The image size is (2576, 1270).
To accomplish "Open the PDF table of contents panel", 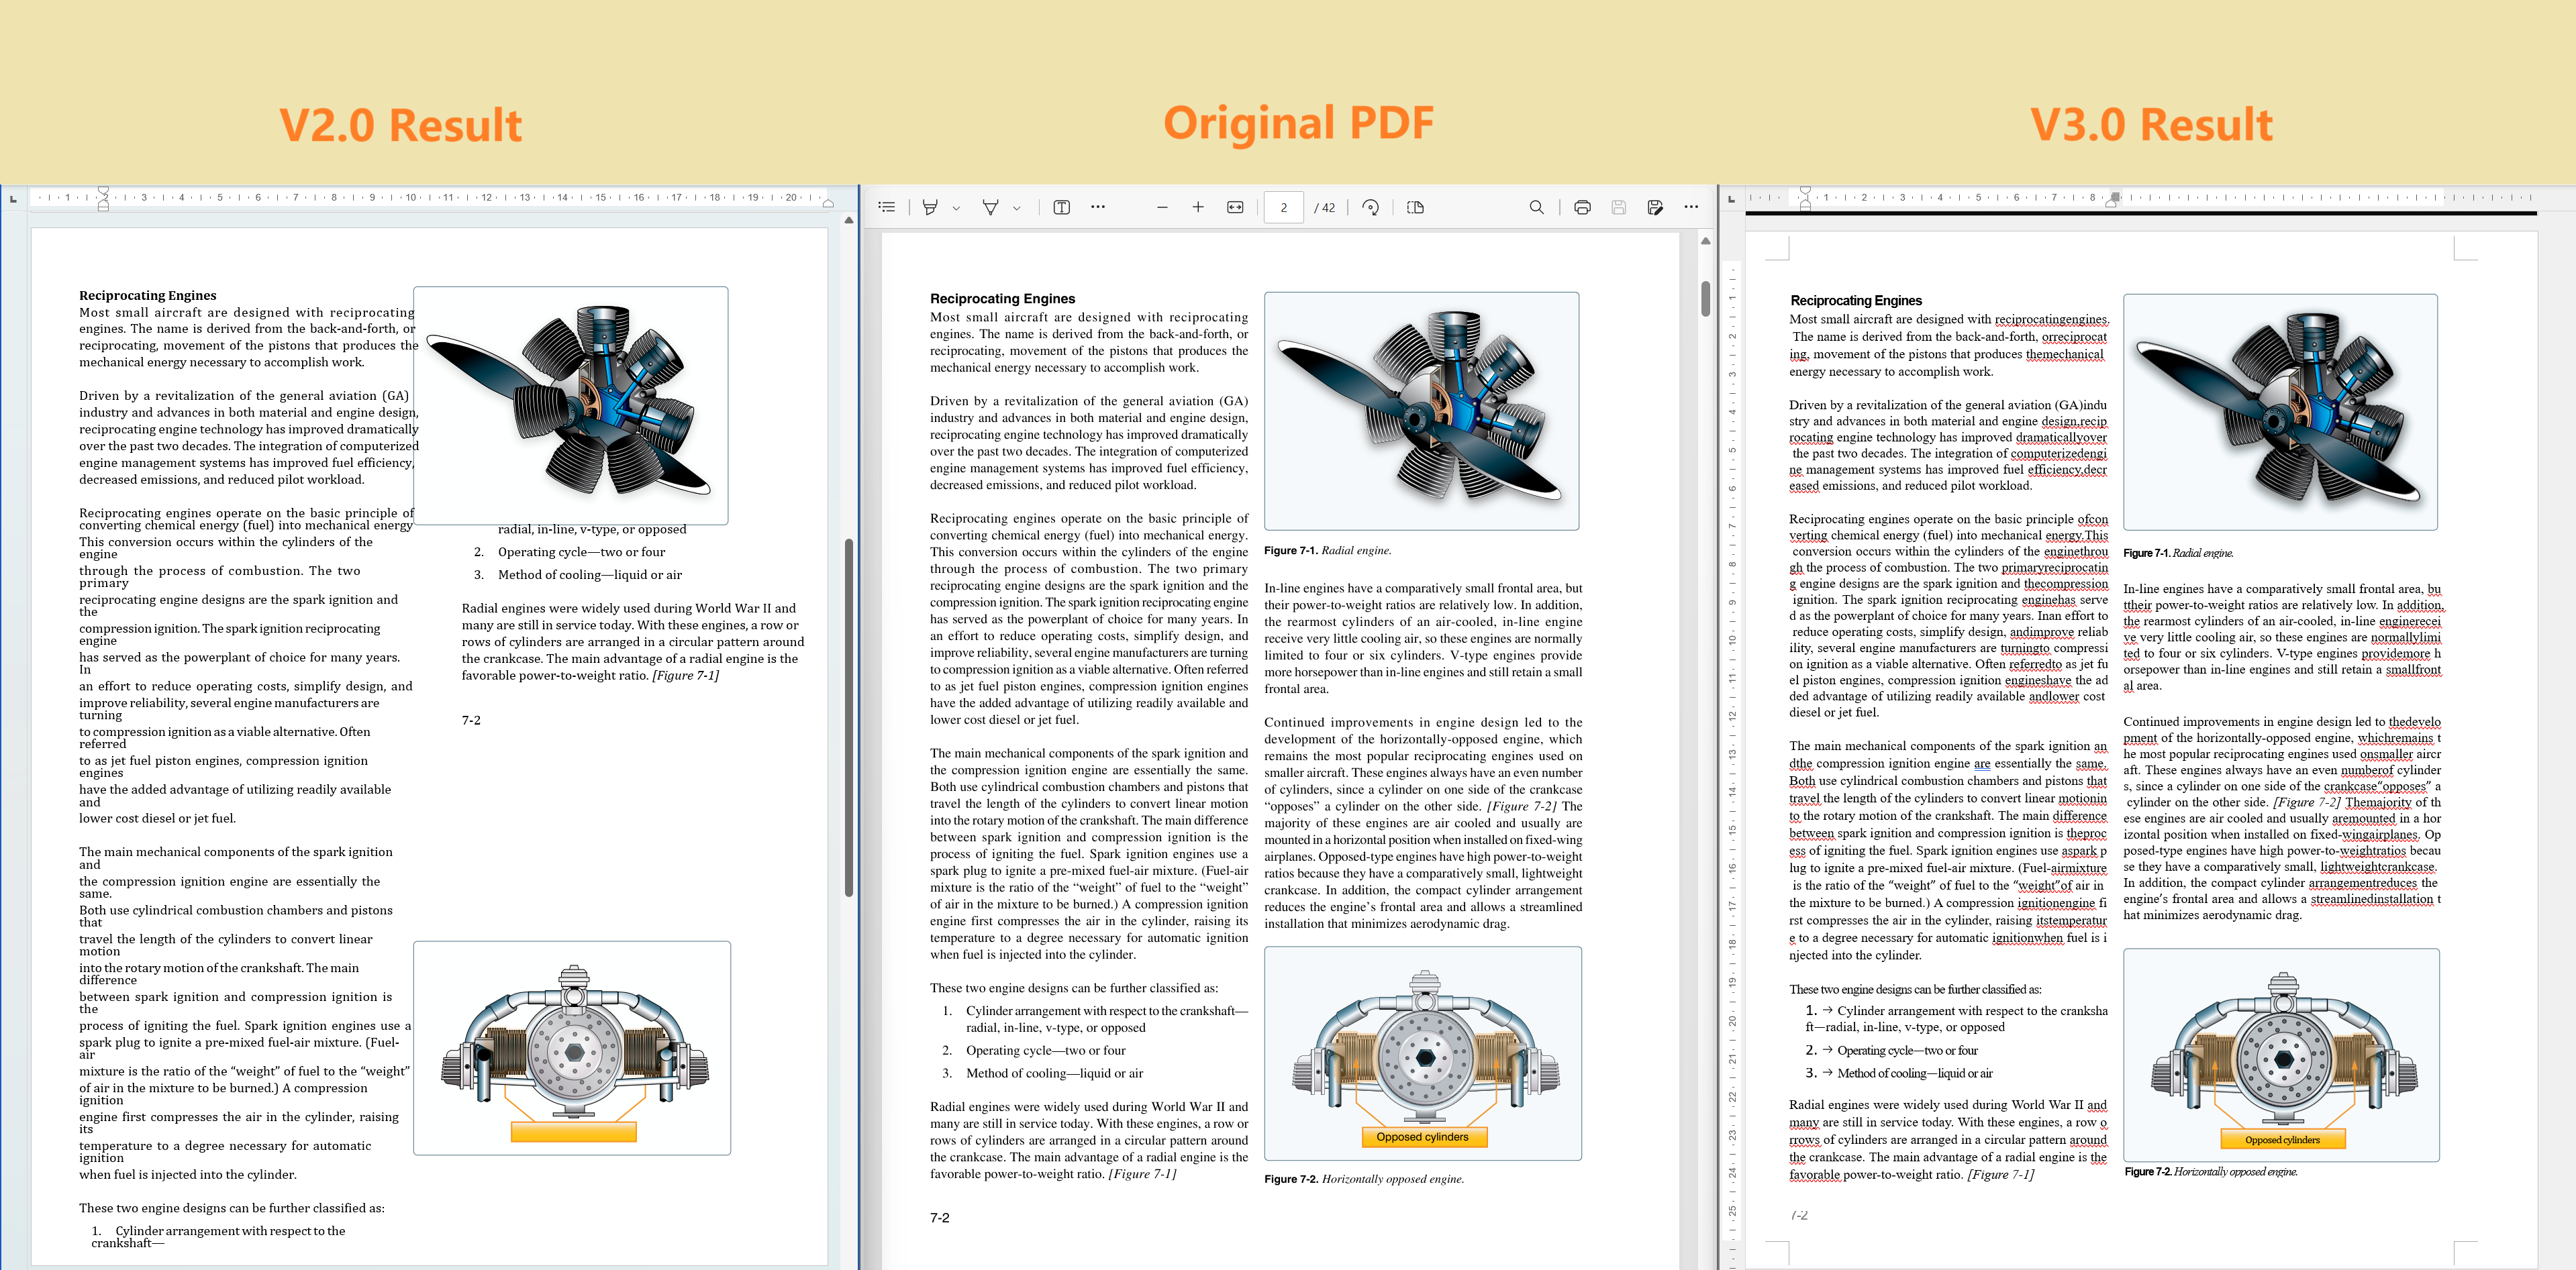I will pos(888,207).
